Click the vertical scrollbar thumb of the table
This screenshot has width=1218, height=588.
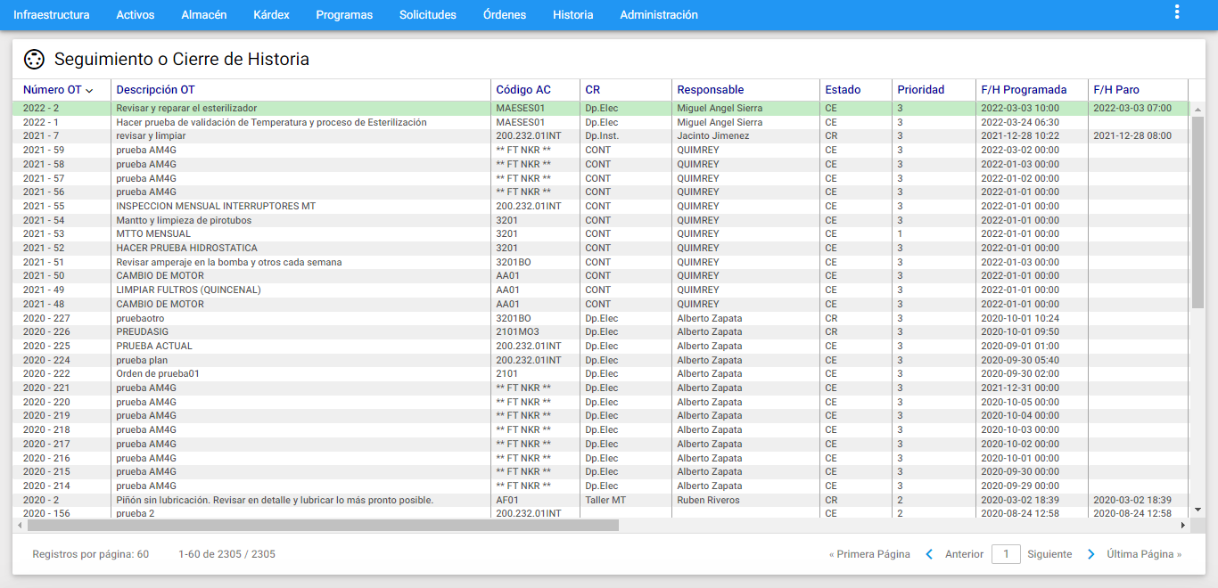point(1197,212)
